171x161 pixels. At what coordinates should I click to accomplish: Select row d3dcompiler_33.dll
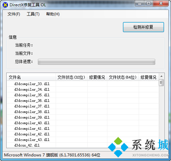83,84
